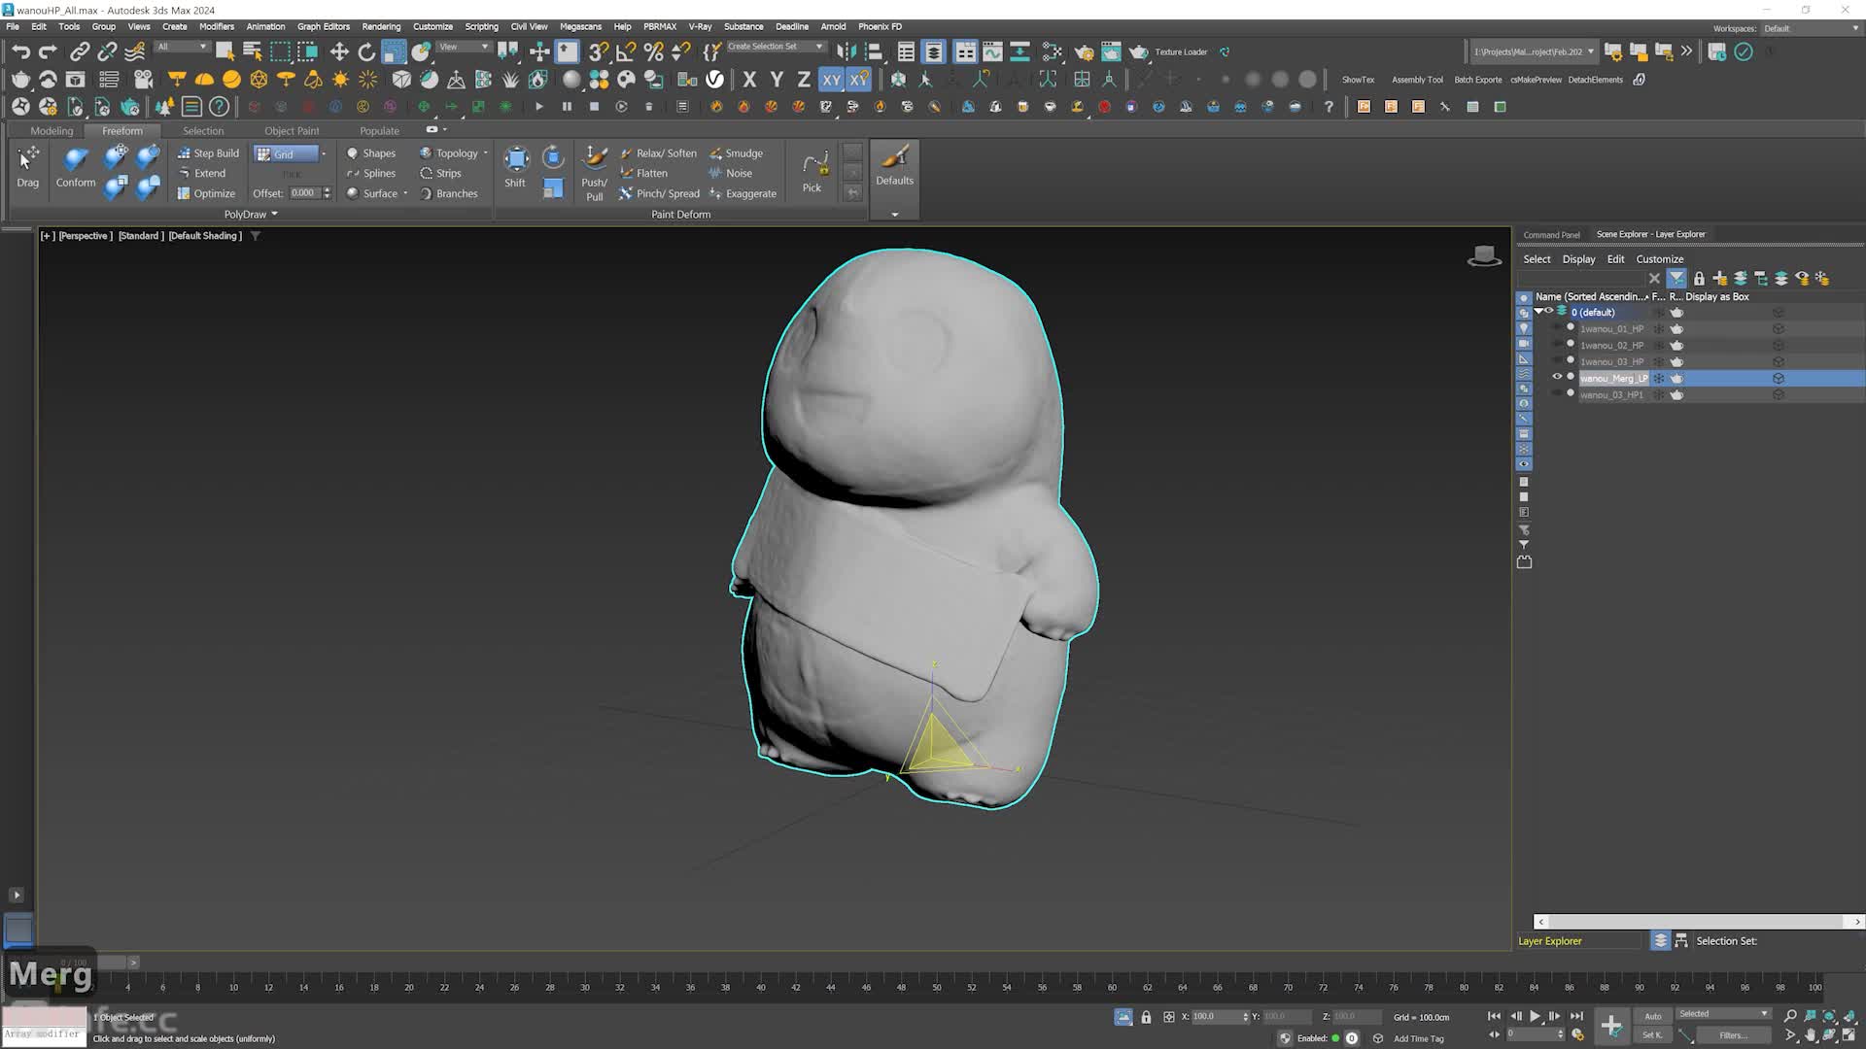
Task: Open the Rendering menu
Action: (x=381, y=26)
